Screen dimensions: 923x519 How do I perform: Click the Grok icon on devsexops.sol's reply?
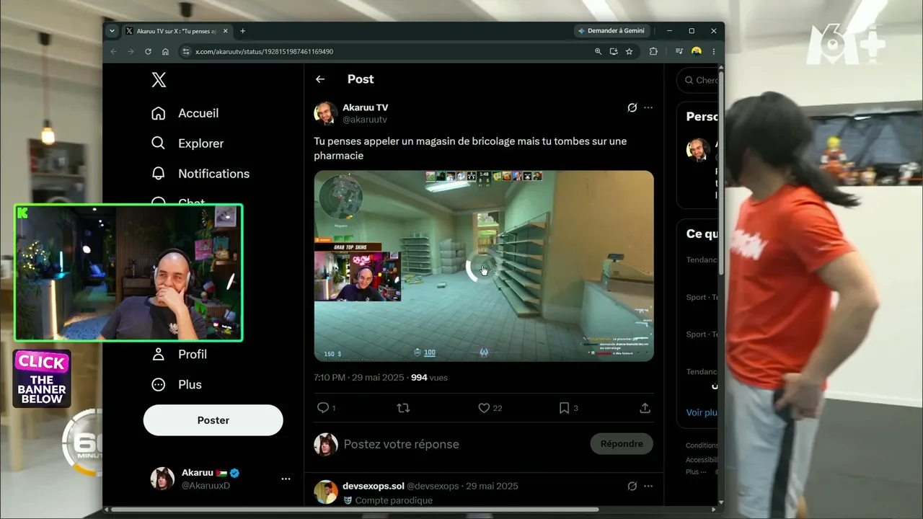coord(632,486)
